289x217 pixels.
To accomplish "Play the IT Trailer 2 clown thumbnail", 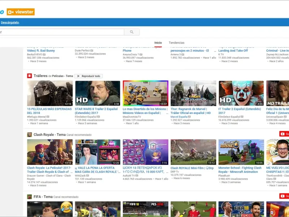I will [x=241, y=93].
